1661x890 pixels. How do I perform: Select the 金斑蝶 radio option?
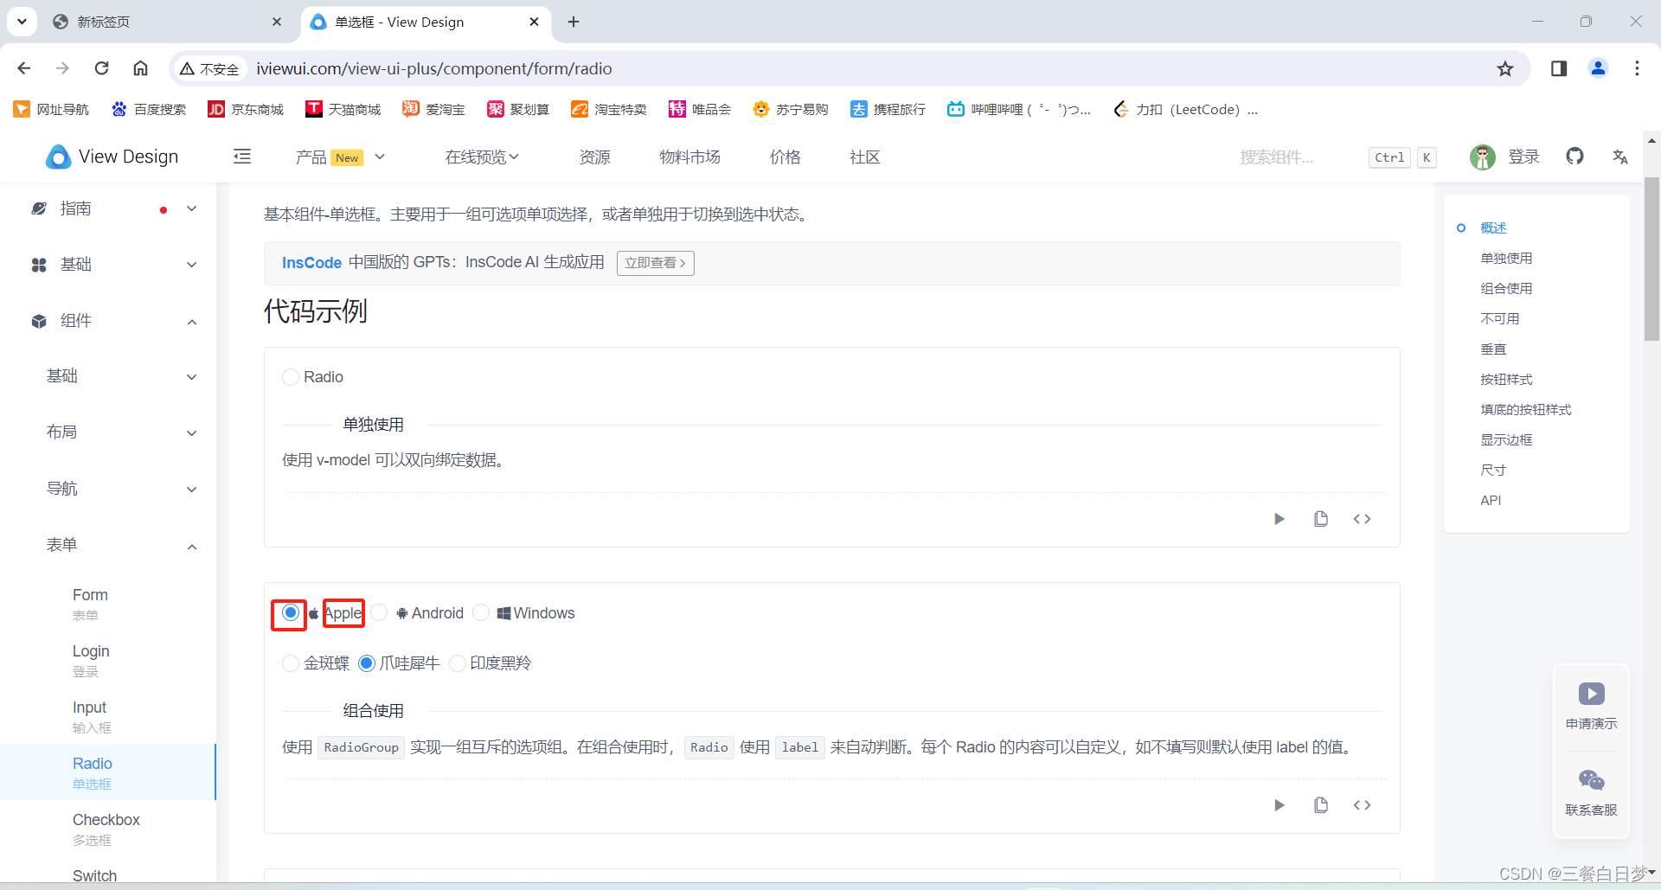[291, 663]
